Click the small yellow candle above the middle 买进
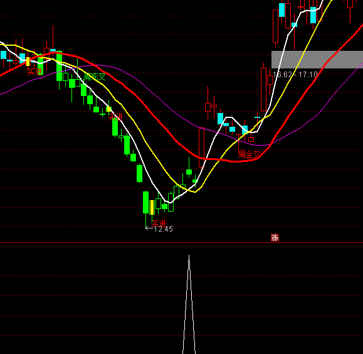The image size is (363, 354). point(108,109)
